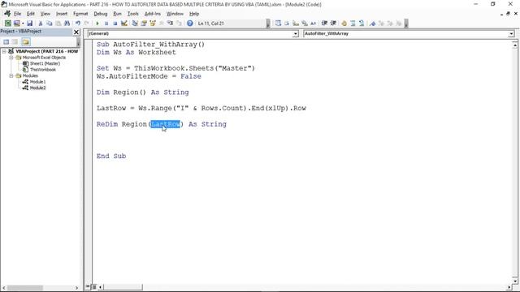
Task: Open Project Explorer toolbar icon
Action: [135, 24]
